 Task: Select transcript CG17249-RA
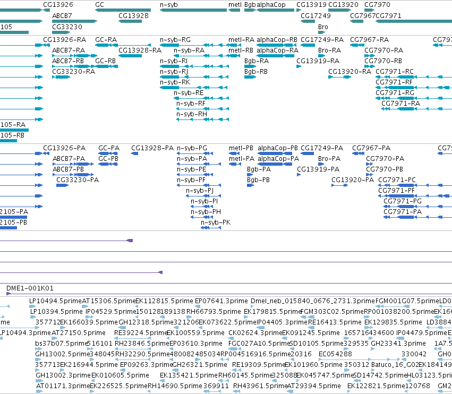[x=322, y=40]
